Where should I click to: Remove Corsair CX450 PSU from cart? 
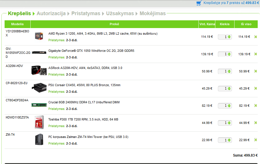(255, 88)
